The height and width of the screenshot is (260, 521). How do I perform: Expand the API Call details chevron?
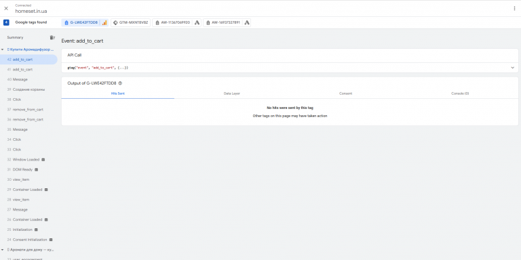[x=512, y=68]
